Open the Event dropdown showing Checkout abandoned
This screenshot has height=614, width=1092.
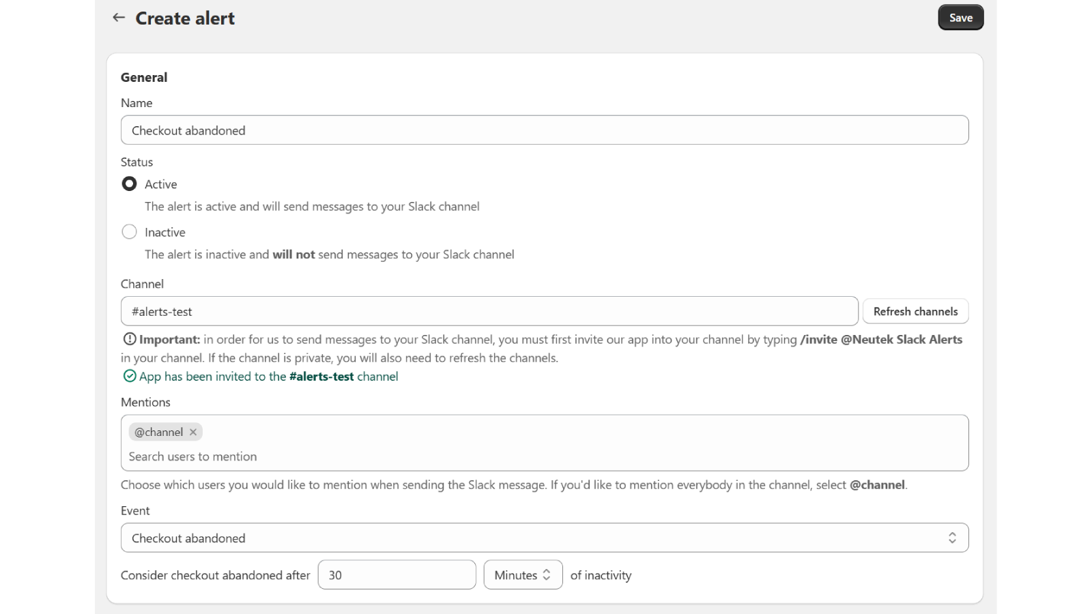click(545, 538)
